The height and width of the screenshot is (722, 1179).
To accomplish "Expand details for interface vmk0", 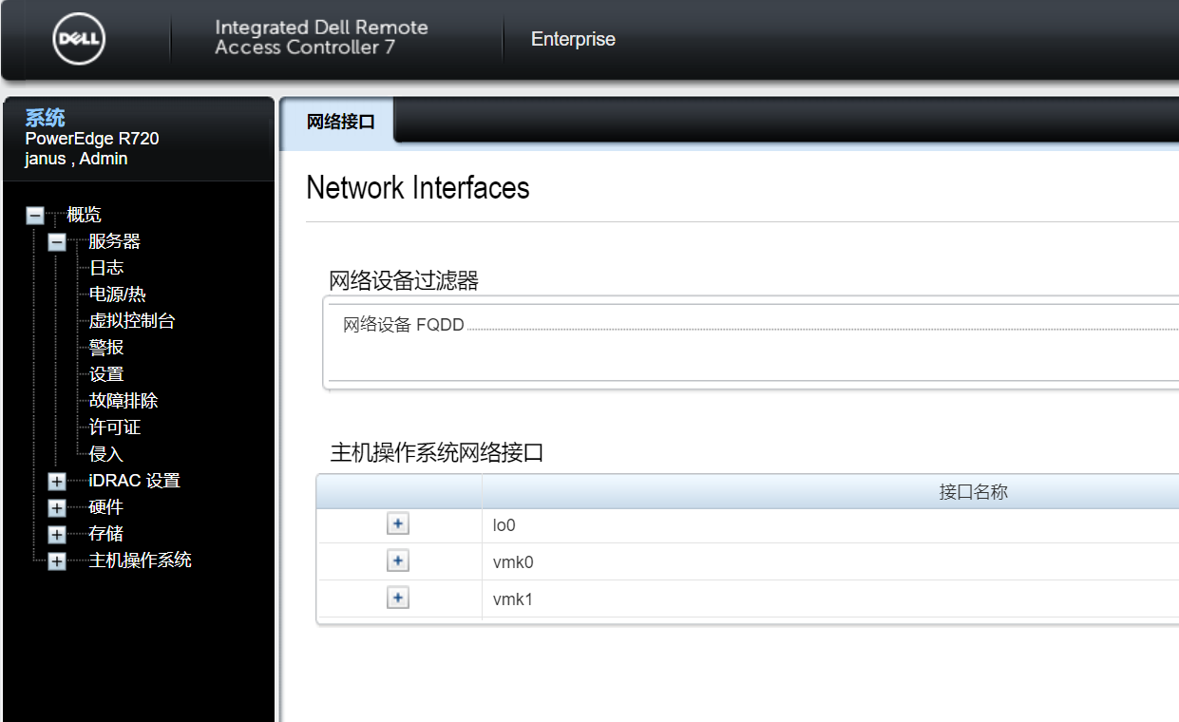I will click(398, 560).
